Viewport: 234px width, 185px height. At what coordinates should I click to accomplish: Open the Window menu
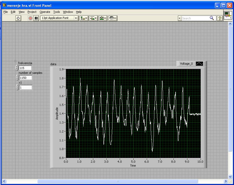pyautogui.click(x=68, y=12)
